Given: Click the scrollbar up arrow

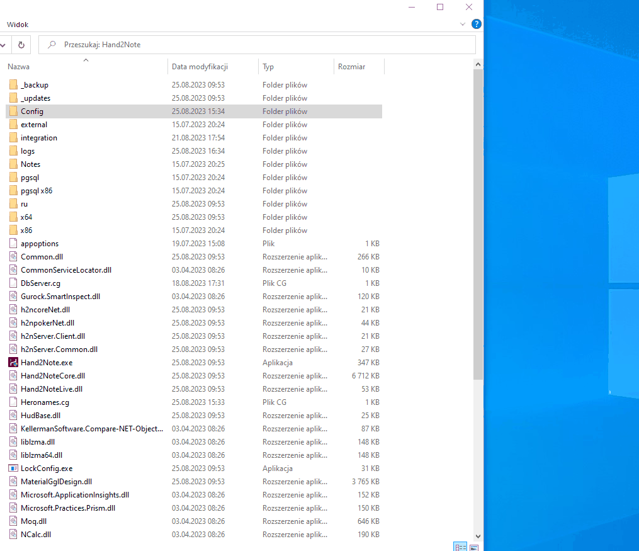Looking at the screenshot, I should (478, 64).
